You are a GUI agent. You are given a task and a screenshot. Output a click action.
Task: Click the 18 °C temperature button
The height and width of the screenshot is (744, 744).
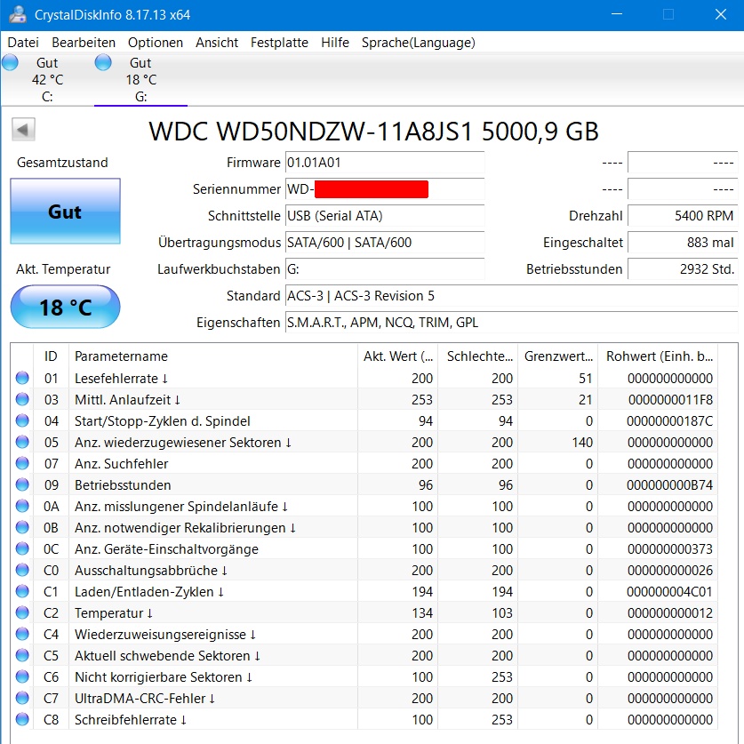(65, 307)
